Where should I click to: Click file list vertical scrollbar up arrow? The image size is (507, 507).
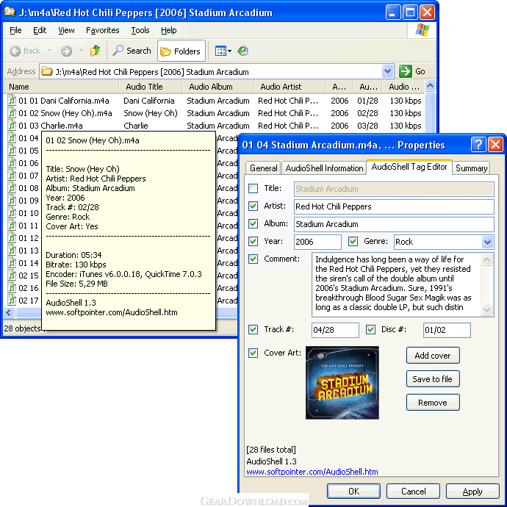coord(430,86)
